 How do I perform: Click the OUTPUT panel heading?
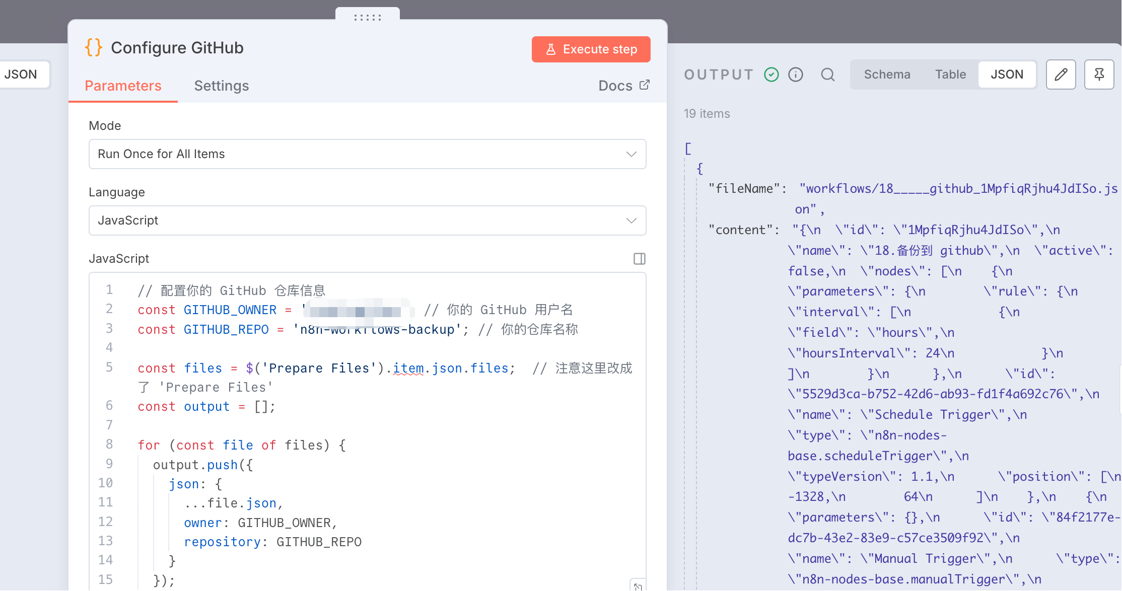(x=719, y=75)
